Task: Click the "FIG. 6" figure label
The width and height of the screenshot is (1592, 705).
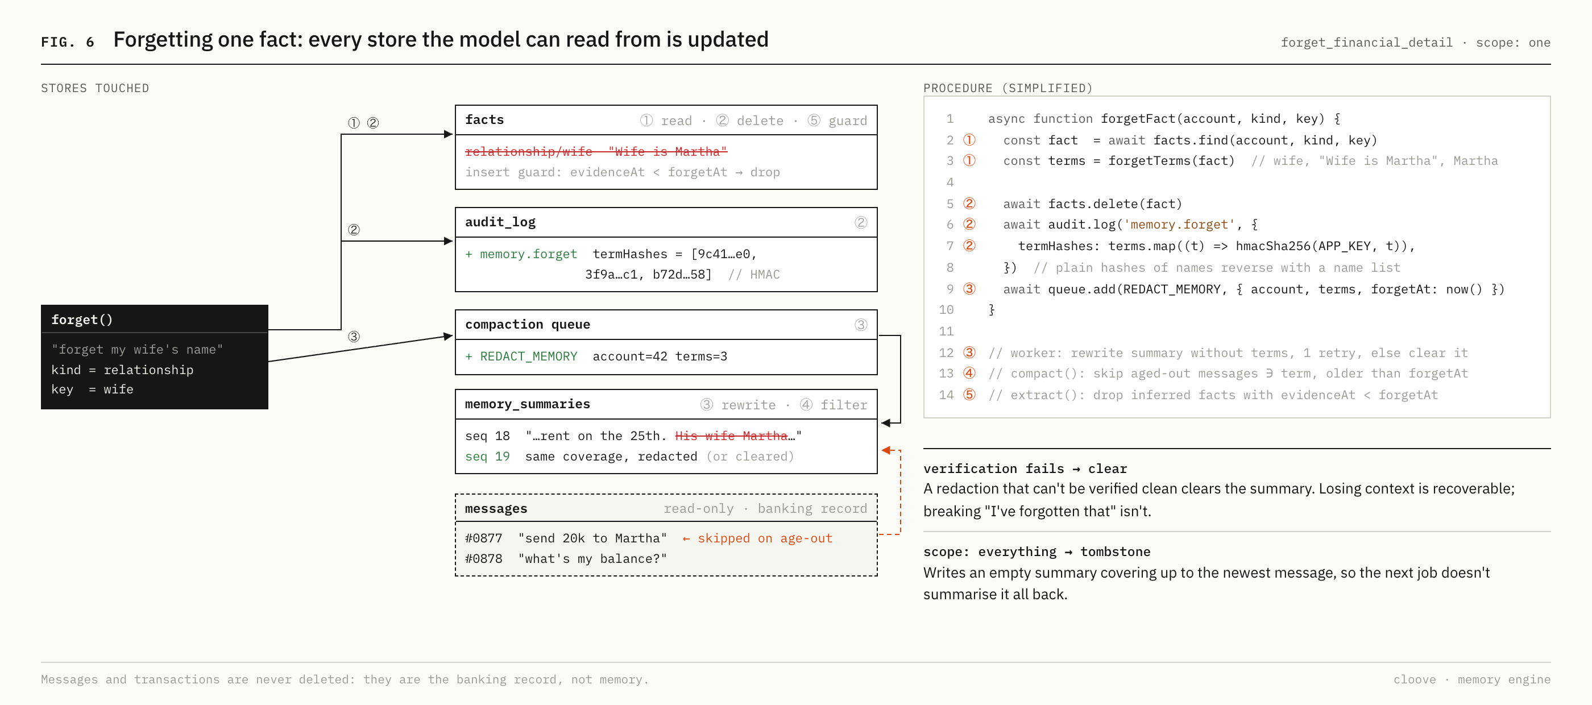Action: point(67,42)
